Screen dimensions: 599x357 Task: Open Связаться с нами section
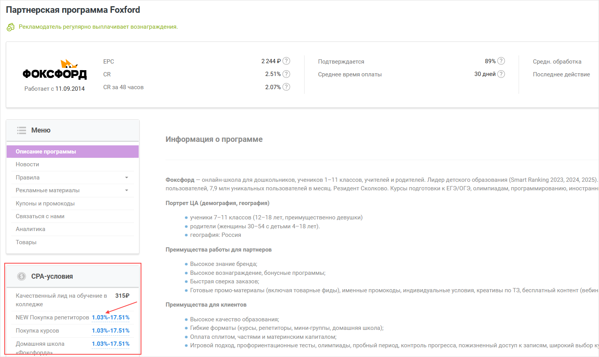point(40,216)
